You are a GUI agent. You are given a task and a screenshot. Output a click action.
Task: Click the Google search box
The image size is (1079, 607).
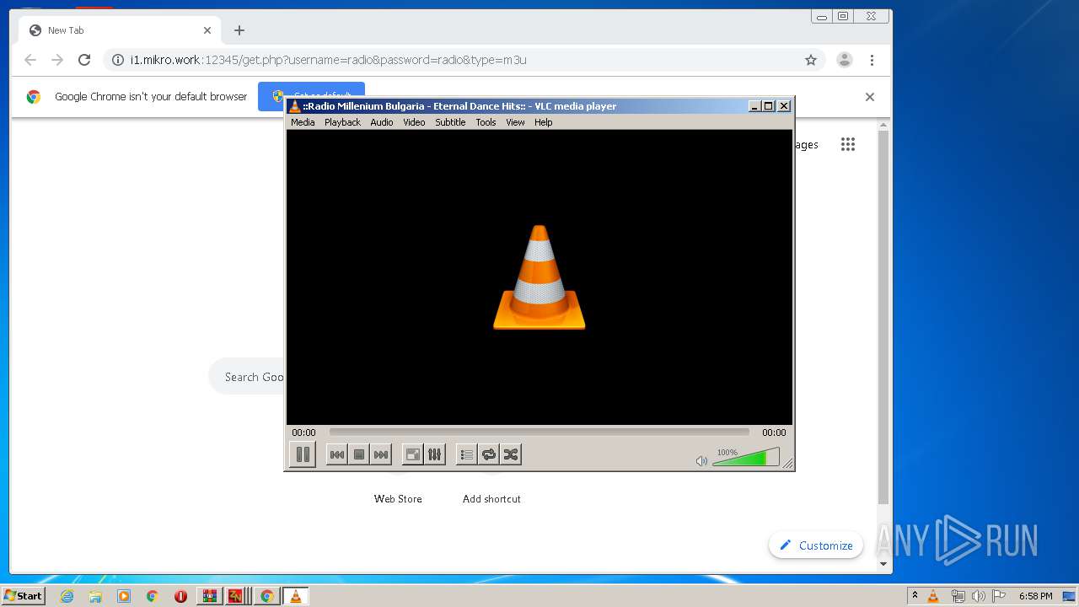tap(247, 377)
